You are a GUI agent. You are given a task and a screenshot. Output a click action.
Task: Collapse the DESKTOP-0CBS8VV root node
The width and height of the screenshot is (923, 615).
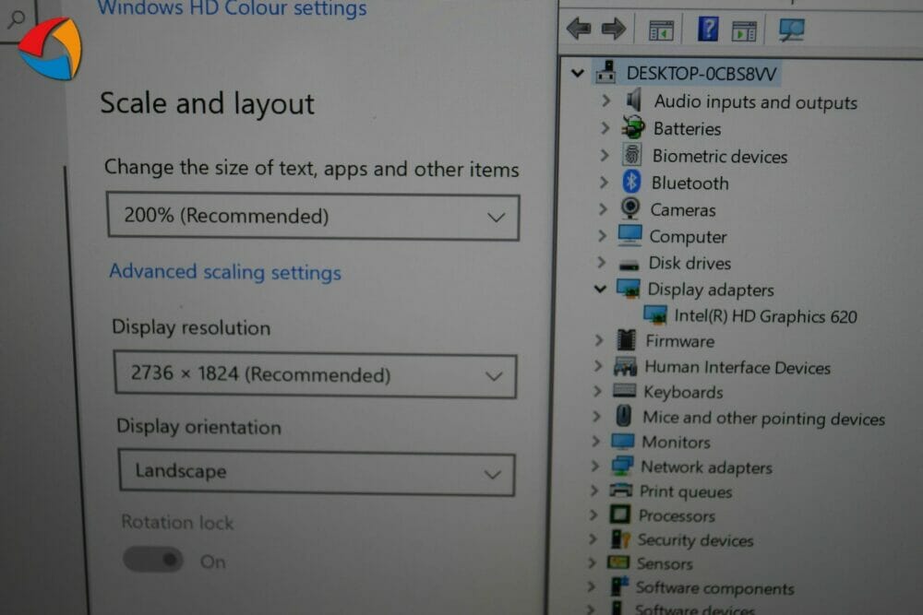[x=578, y=73]
